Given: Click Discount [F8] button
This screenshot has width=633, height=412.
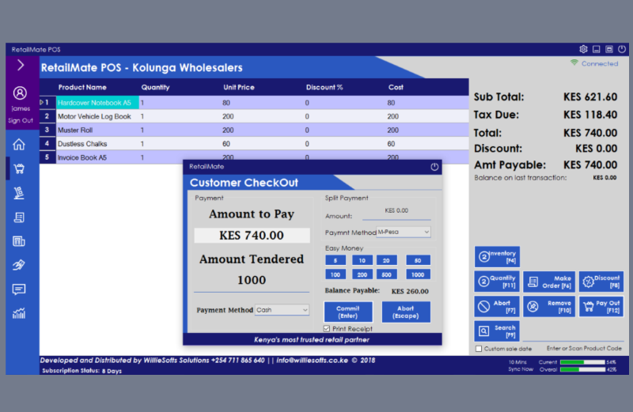Looking at the screenshot, I should [601, 282].
